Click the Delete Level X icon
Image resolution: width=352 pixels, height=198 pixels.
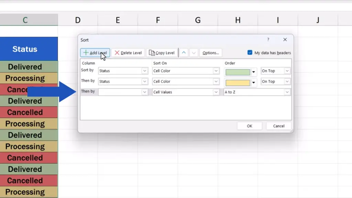click(x=117, y=53)
